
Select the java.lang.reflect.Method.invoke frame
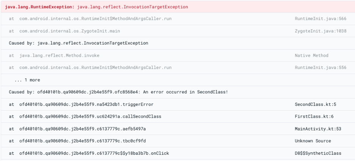(59, 56)
